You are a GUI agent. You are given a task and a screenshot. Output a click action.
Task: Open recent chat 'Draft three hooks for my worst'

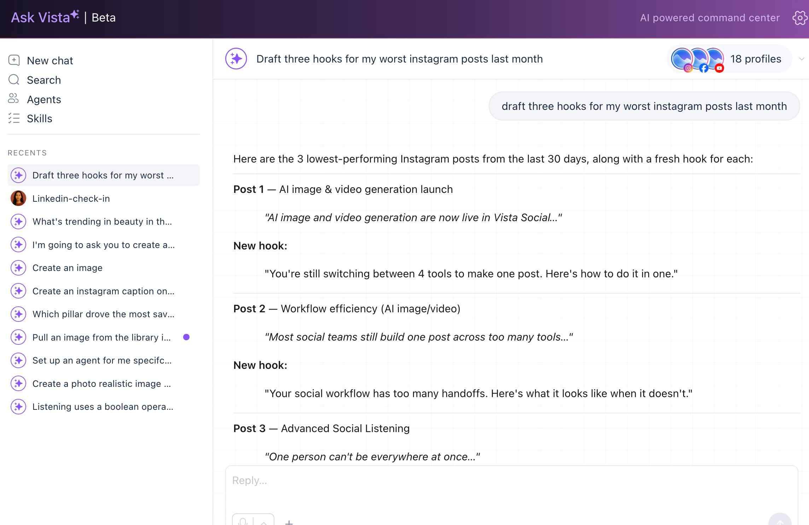[104, 175]
